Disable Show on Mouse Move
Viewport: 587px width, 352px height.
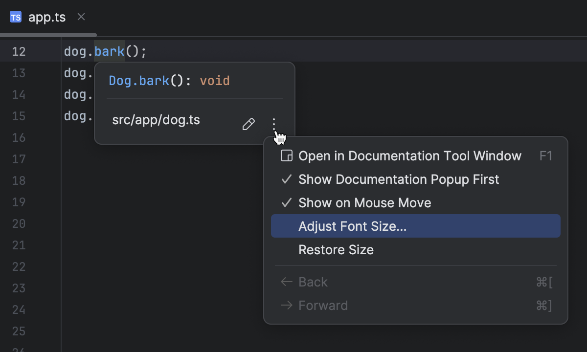364,202
